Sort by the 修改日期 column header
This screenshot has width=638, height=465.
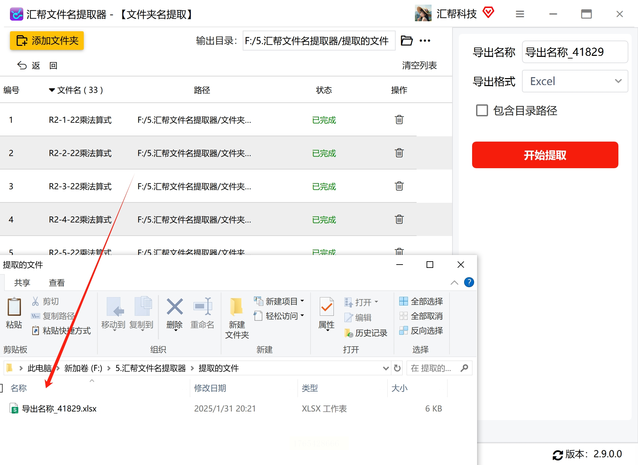click(210, 388)
